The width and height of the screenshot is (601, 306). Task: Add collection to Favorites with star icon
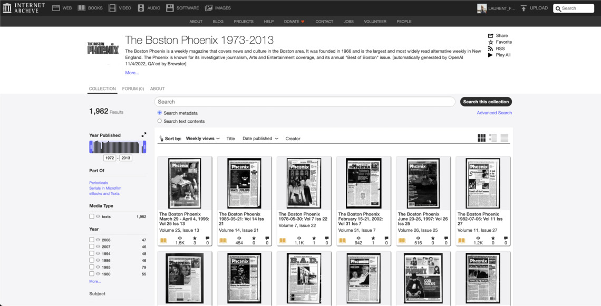point(491,42)
